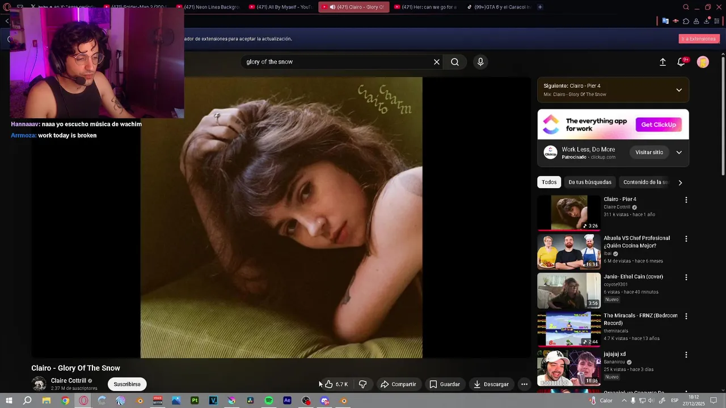Select the De tus búsquedas filter chip
726x408 pixels.
(590, 182)
